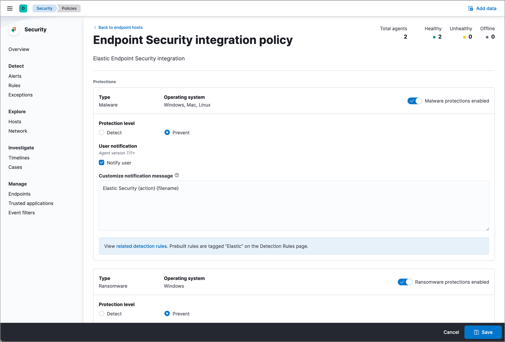This screenshot has width=505, height=342.
Task: Click the notification message help icon
Action: (x=177, y=175)
